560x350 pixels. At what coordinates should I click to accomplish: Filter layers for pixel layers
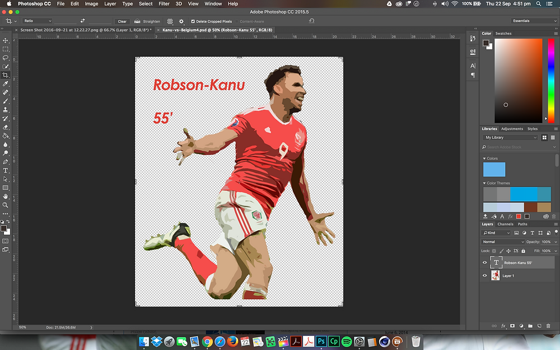coord(516,233)
